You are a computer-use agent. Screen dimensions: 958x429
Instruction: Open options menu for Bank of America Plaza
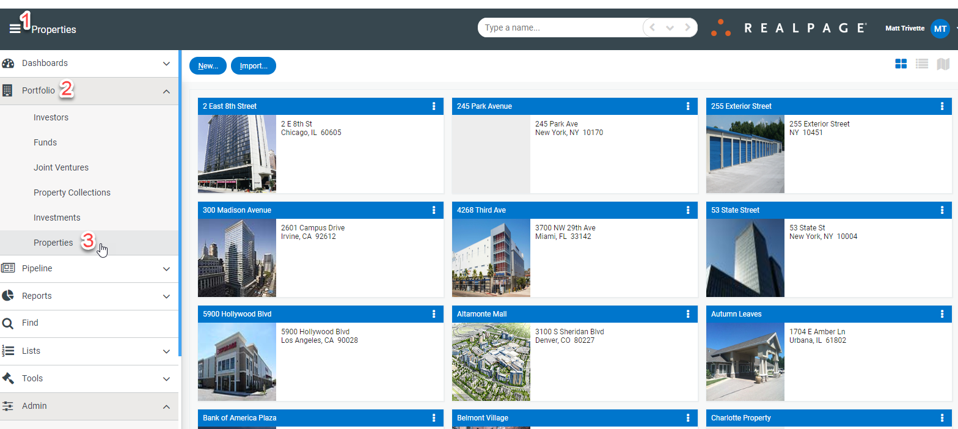tap(434, 418)
